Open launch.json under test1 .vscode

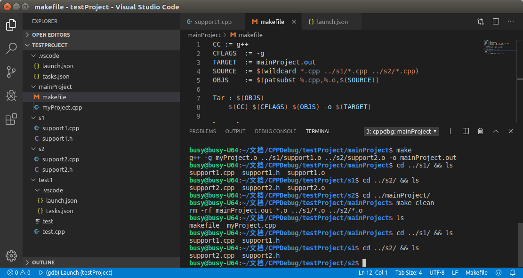[101, 200]
